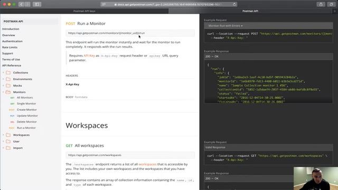Expand the Import folder arrow

pyautogui.click(x=3, y=148)
